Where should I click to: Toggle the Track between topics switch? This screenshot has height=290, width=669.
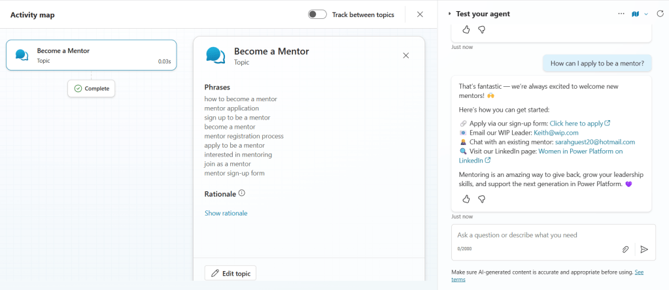tap(317, 14)
